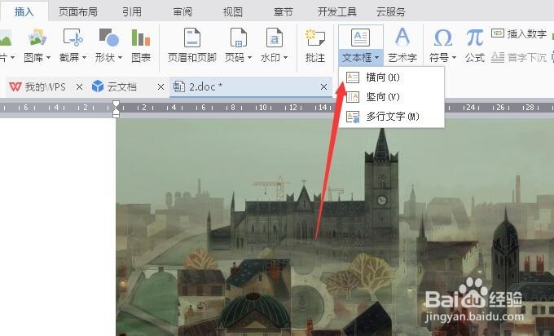Select 横向(H) horizontal text box option
Image resolution: width=554 pixels, height=336 pixels.
click(391, 77)
